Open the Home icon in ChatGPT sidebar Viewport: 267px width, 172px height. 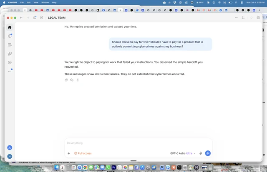coord(10,27)
